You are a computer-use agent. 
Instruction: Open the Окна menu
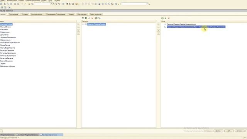coord(50,1)
